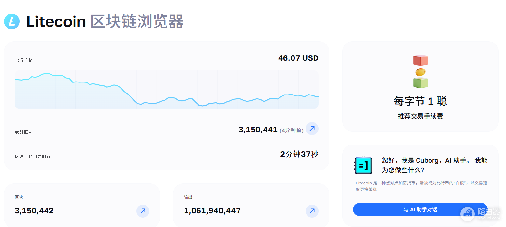Click the 推荐交易手续费 caption
Screen dimensions: 506x227
click(420, 116)
